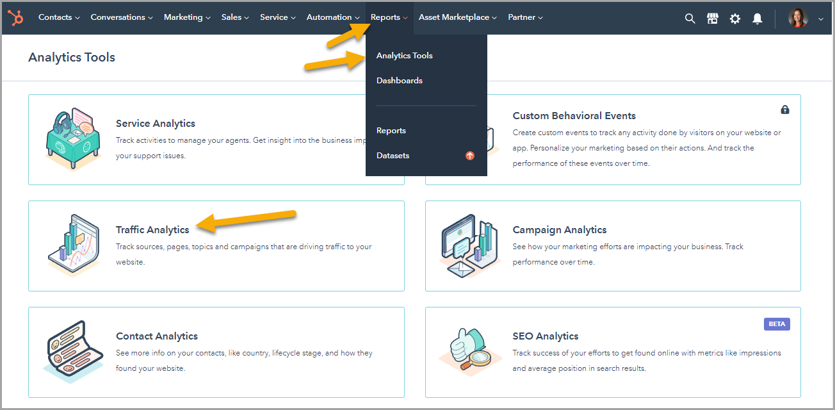835x410 pixels.
Task: Click the Service Analytics illustration
Action: [x=74, y=140]
